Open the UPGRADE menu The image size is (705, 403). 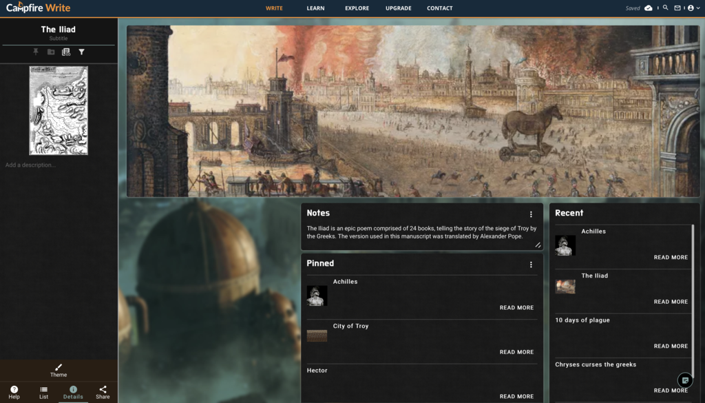[399, 8]
